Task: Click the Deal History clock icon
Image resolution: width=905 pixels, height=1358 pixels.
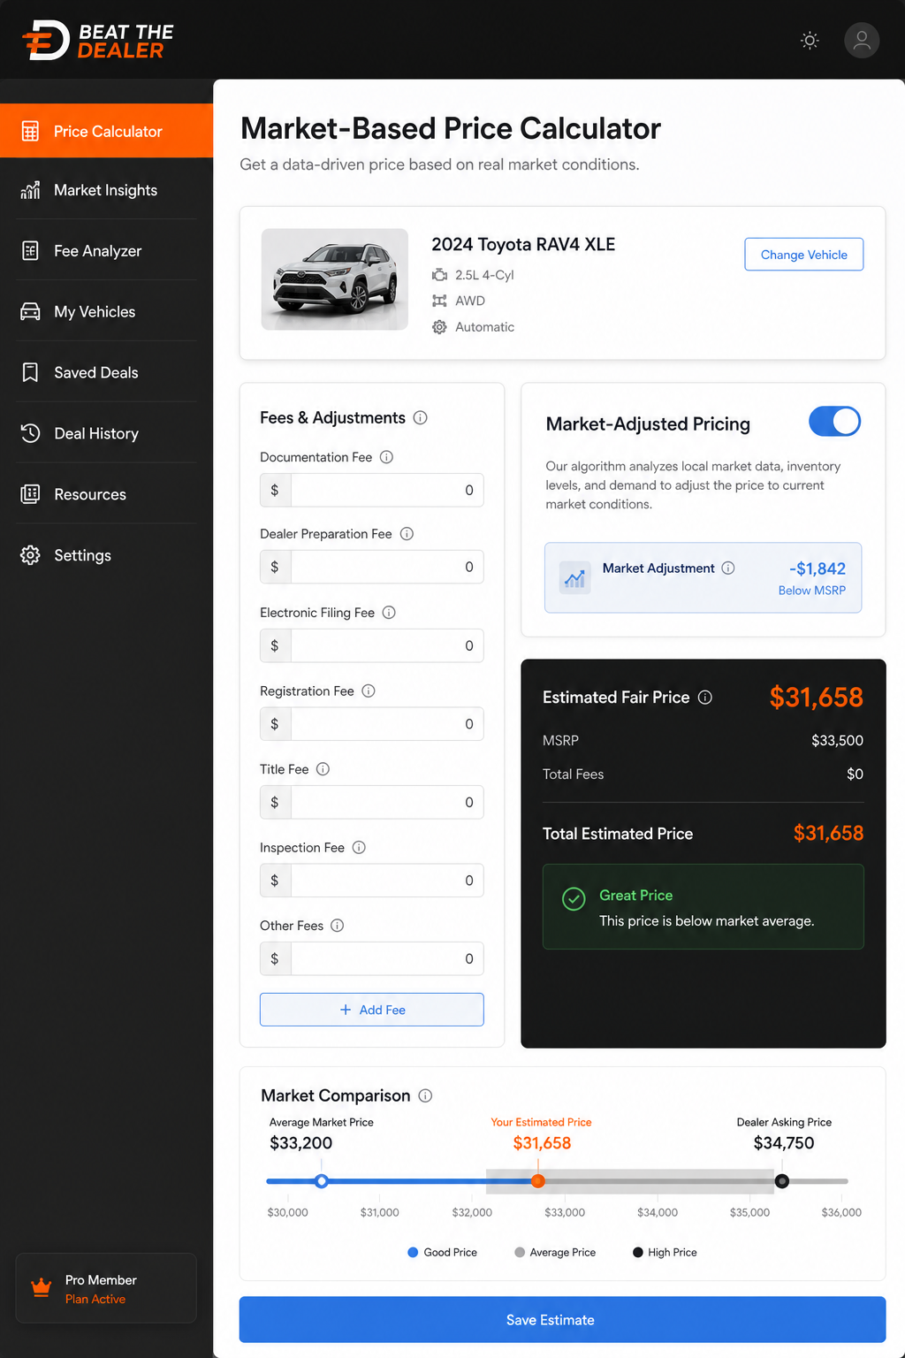Action: 30,433
